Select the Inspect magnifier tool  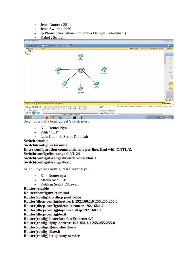[x=170, y=72]
